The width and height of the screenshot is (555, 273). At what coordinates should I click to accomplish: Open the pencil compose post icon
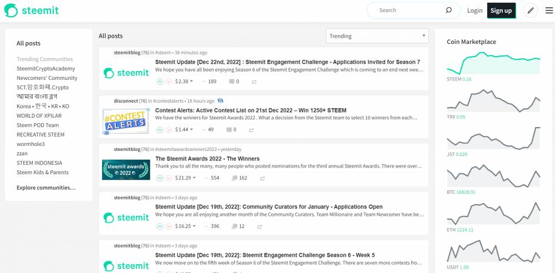tap(530, 11)
